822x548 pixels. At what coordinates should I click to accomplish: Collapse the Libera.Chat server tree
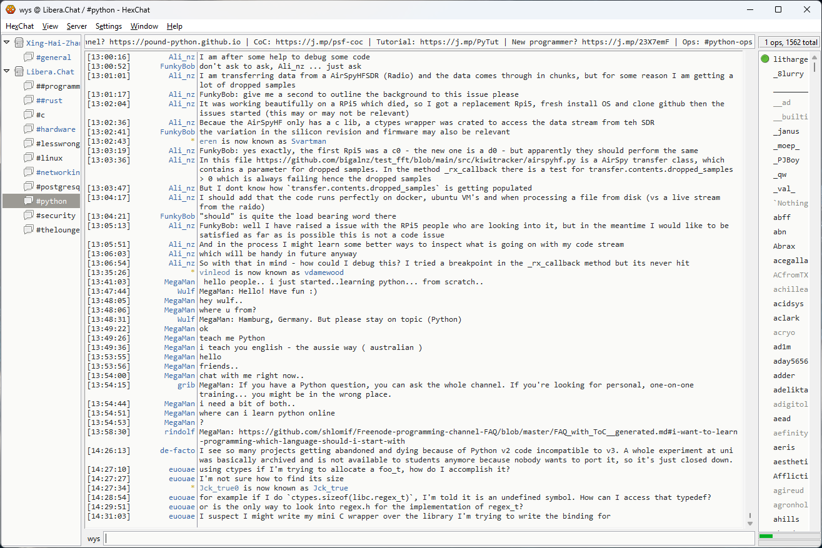[7, 71]
